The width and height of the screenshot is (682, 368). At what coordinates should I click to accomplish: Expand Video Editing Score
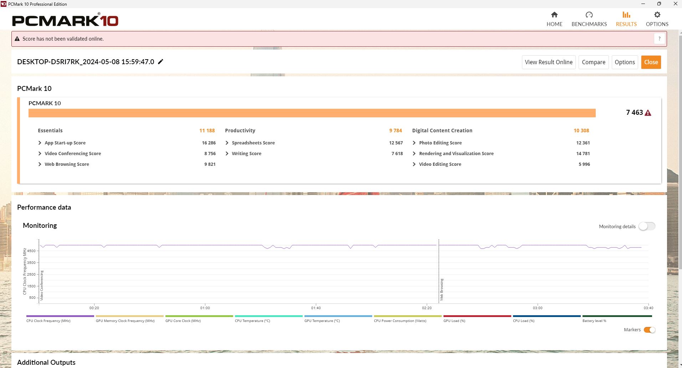pos(414,164)
